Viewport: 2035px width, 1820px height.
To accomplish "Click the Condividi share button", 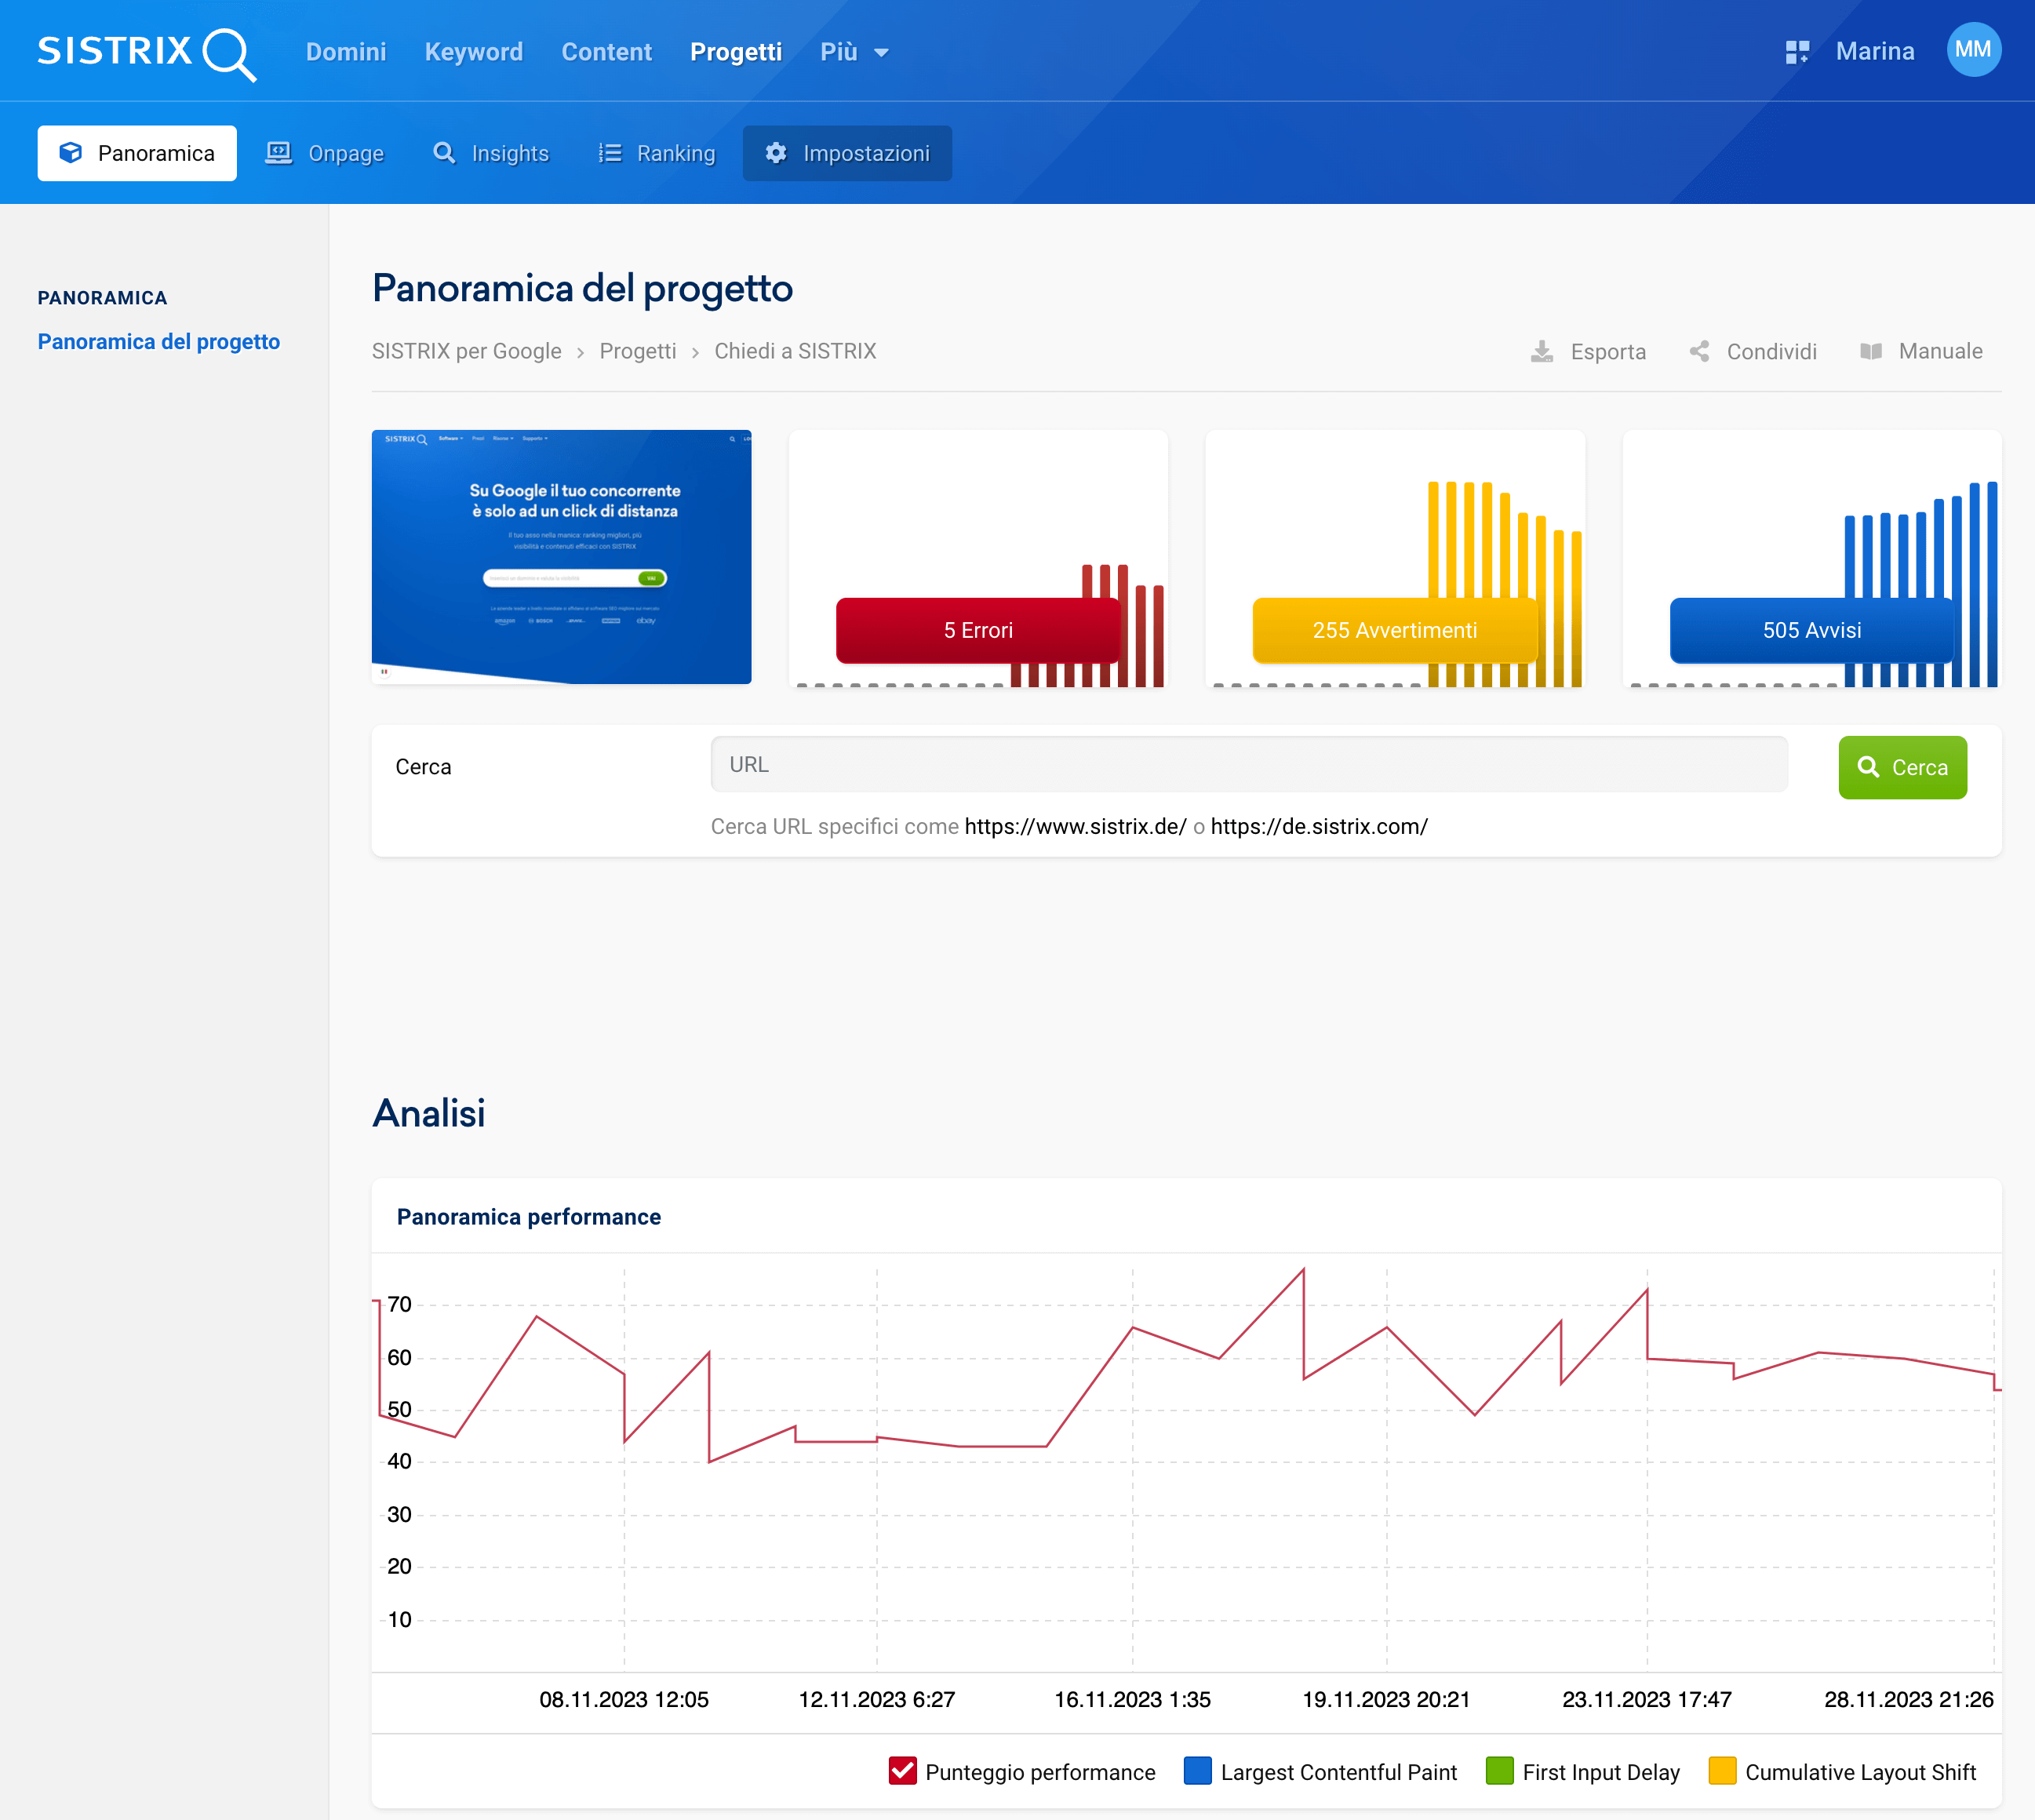I will coord(1753,351).
